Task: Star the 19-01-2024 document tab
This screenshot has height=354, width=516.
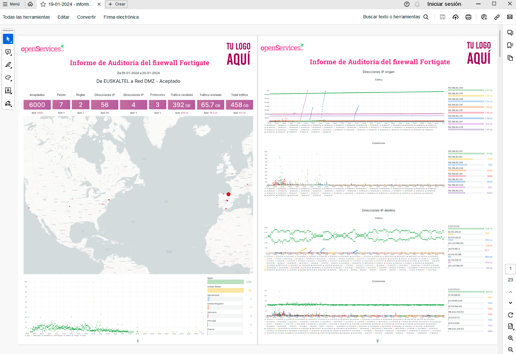Action: coord(43,4)
